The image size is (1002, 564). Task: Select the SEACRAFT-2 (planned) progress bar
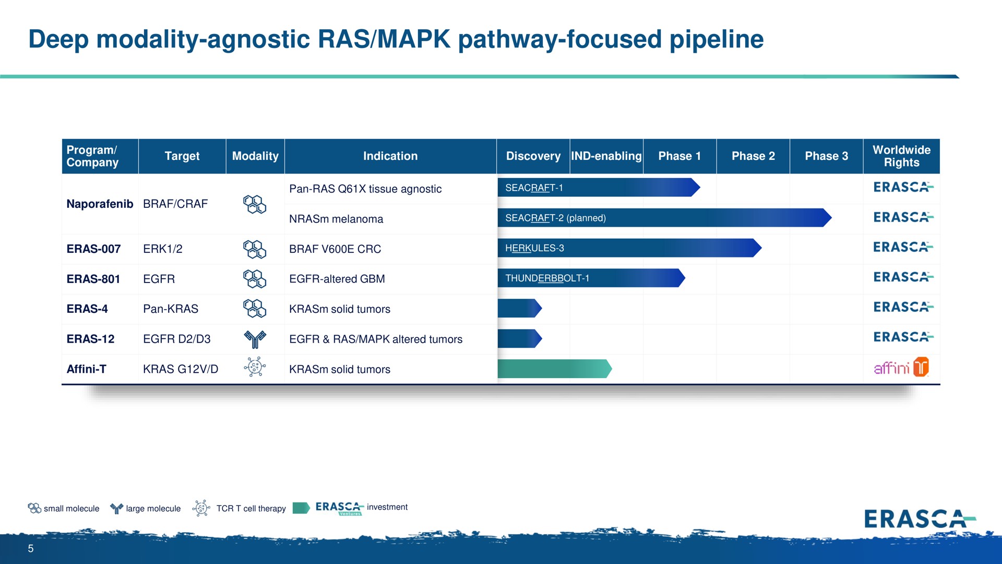tap(664, 218)
